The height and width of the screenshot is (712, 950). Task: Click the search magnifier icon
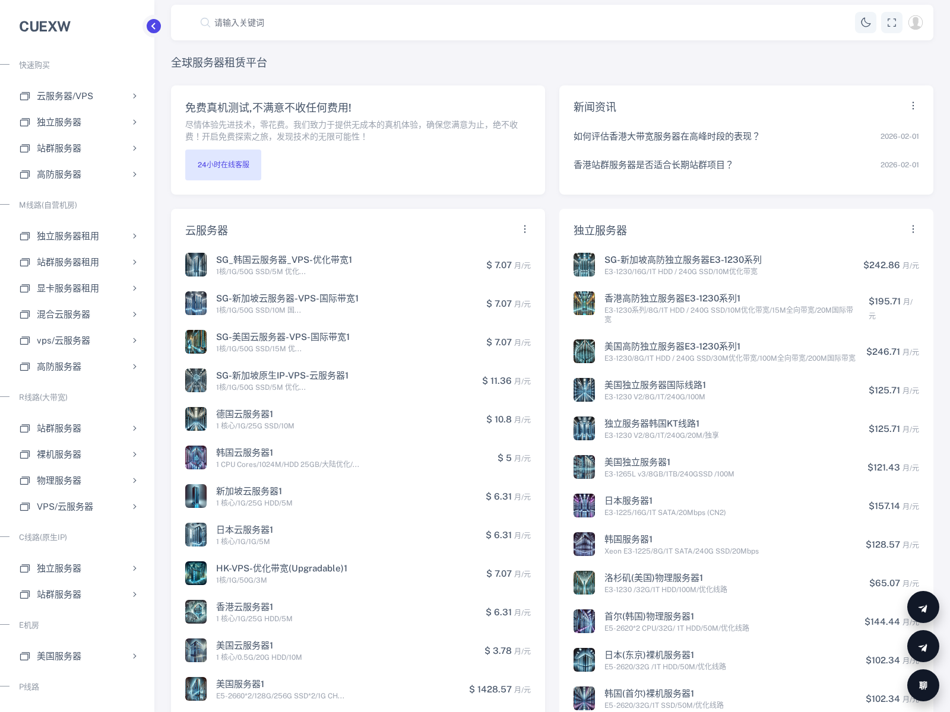tap(205, 23)
